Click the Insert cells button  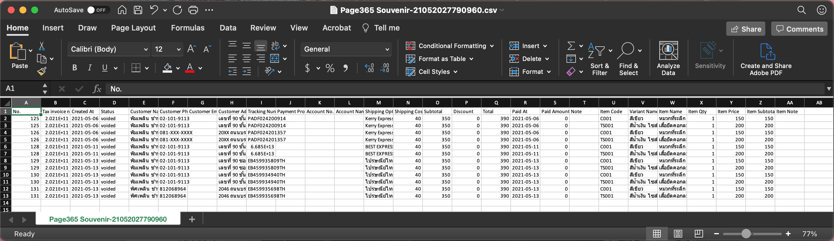[528, 46]
